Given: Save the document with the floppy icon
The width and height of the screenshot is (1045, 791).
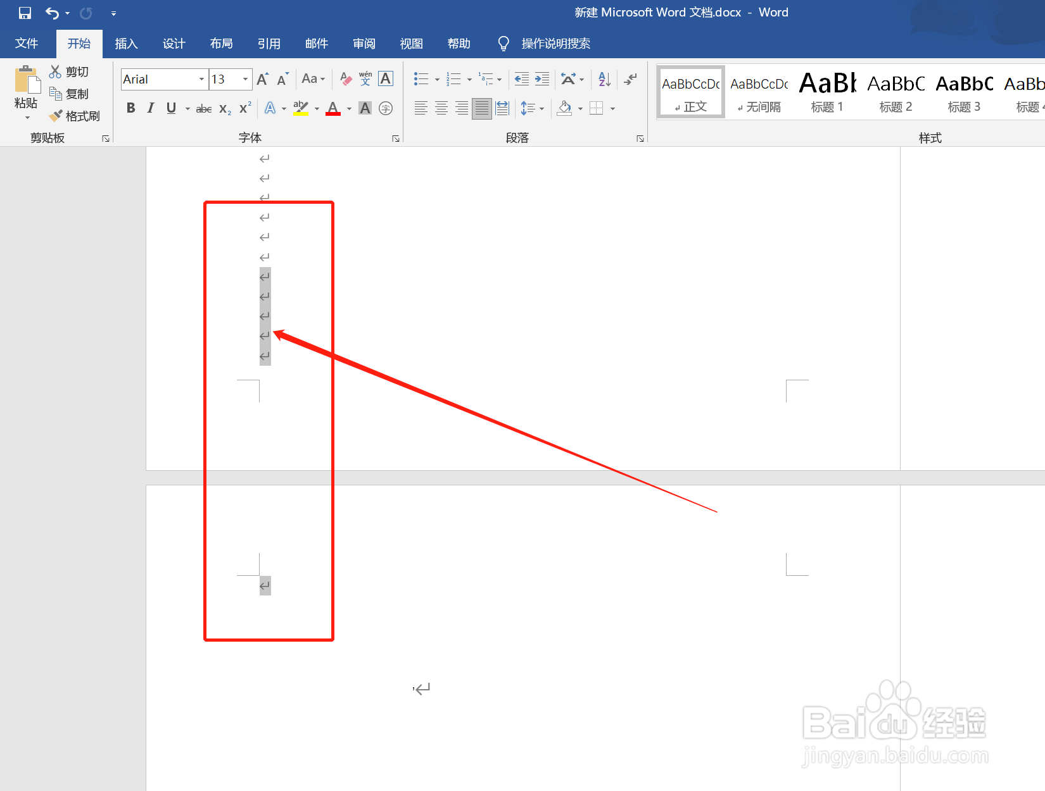Looking at the screenshot, I should 25,13.
